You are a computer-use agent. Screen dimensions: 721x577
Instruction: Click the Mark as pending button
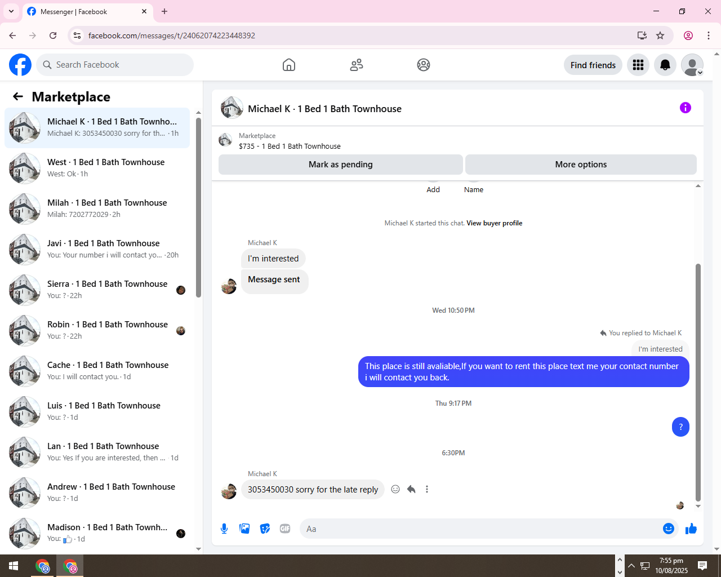[341, 165]
